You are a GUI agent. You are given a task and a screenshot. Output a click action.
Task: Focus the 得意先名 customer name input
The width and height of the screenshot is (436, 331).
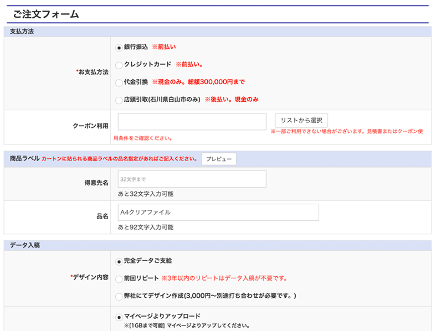pyautogui.click(x=192, y=179)
